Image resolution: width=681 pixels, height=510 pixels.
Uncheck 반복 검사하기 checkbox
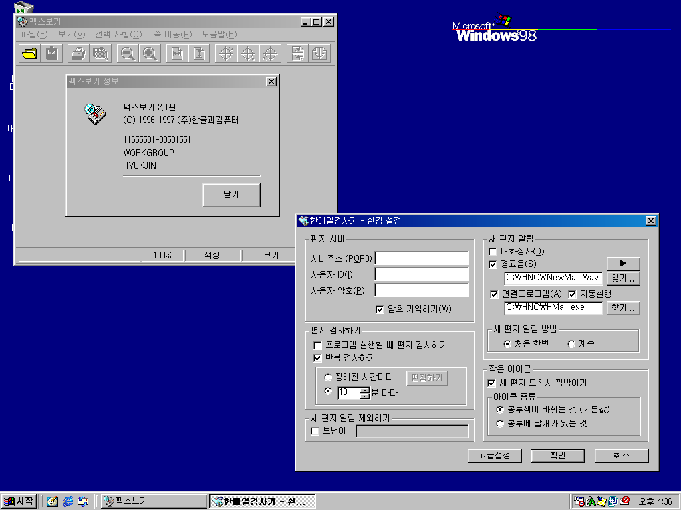pyautogui.click(x=317, y=358)
